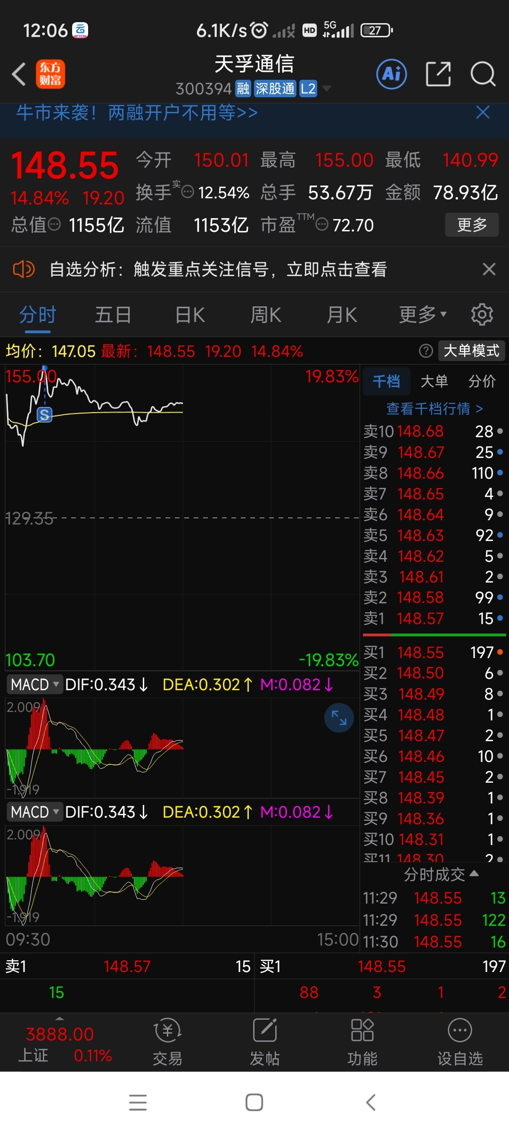
Task: Tap the L2 level badge
Action: (308, 88)
